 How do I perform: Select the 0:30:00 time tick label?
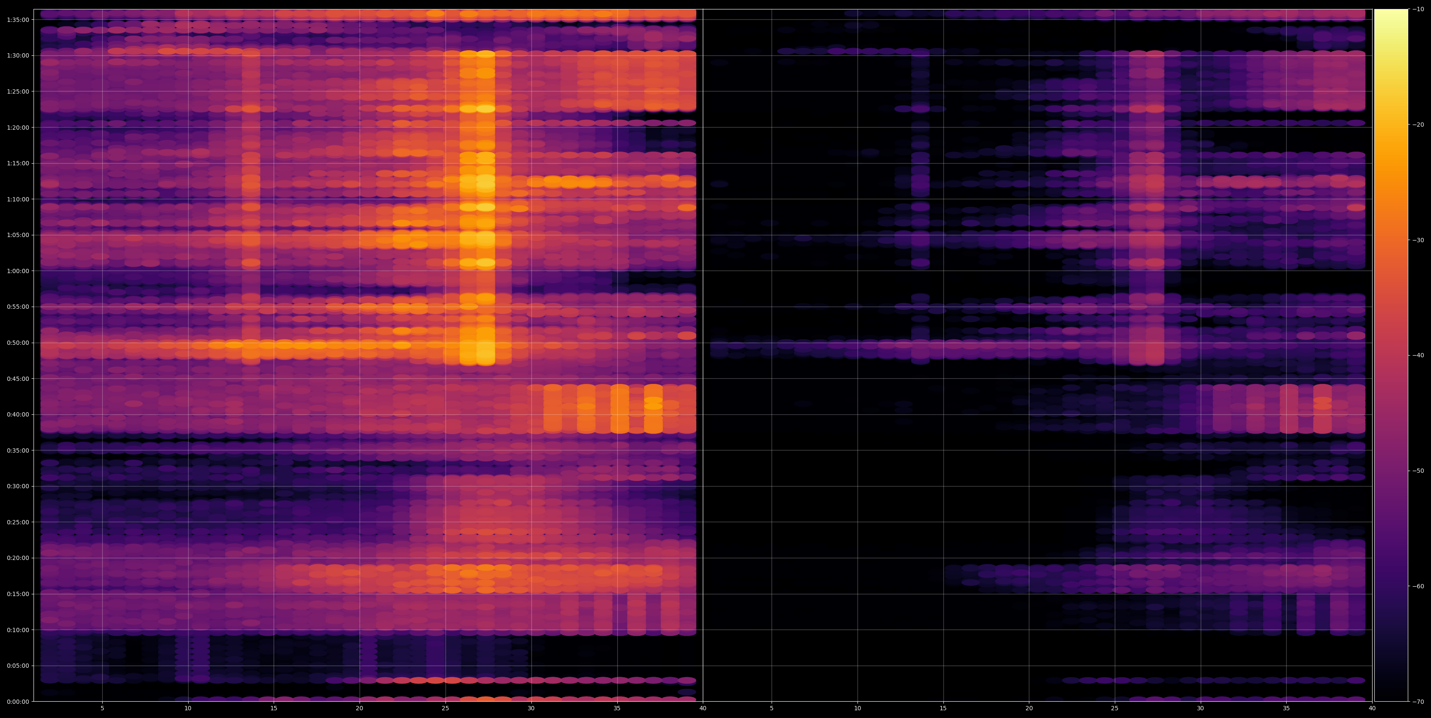tap(18, 486)
